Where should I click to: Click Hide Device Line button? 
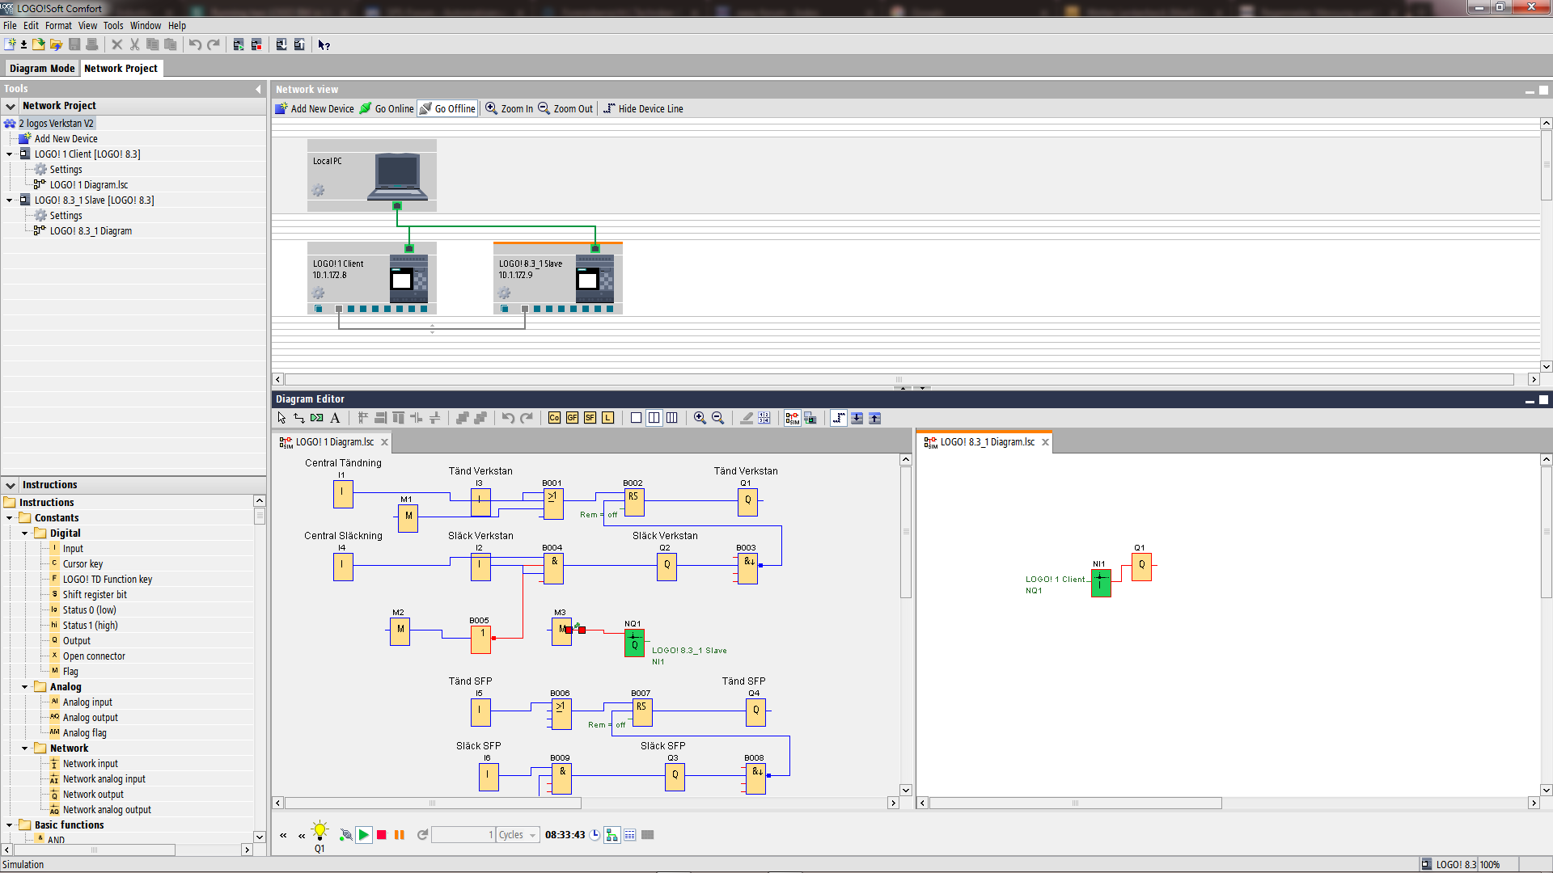click(x=643, y=108)
